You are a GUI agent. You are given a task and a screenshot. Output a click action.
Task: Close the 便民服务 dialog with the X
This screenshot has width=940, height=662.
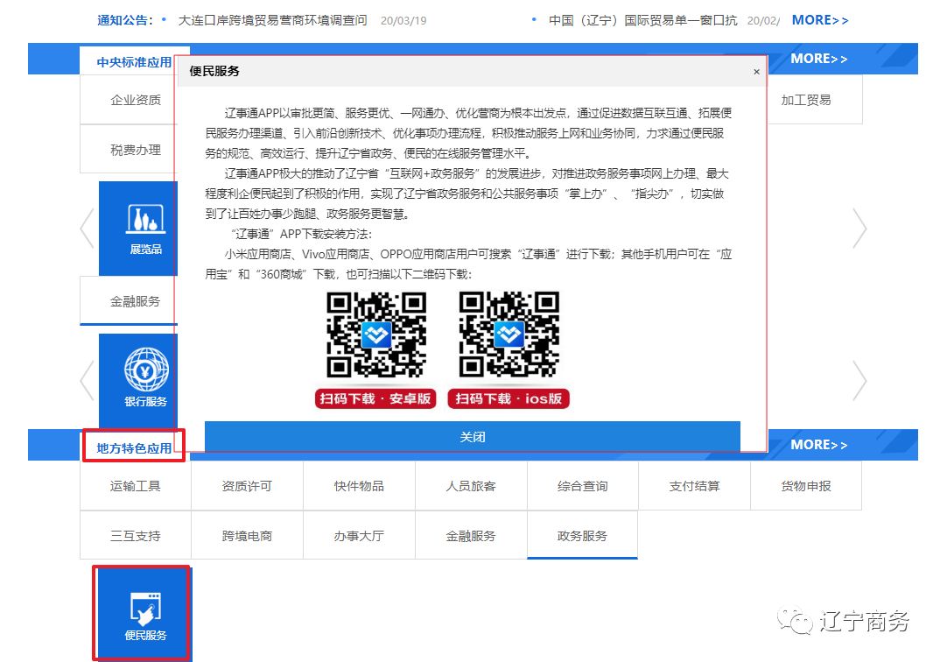click(x=756, y=72)
